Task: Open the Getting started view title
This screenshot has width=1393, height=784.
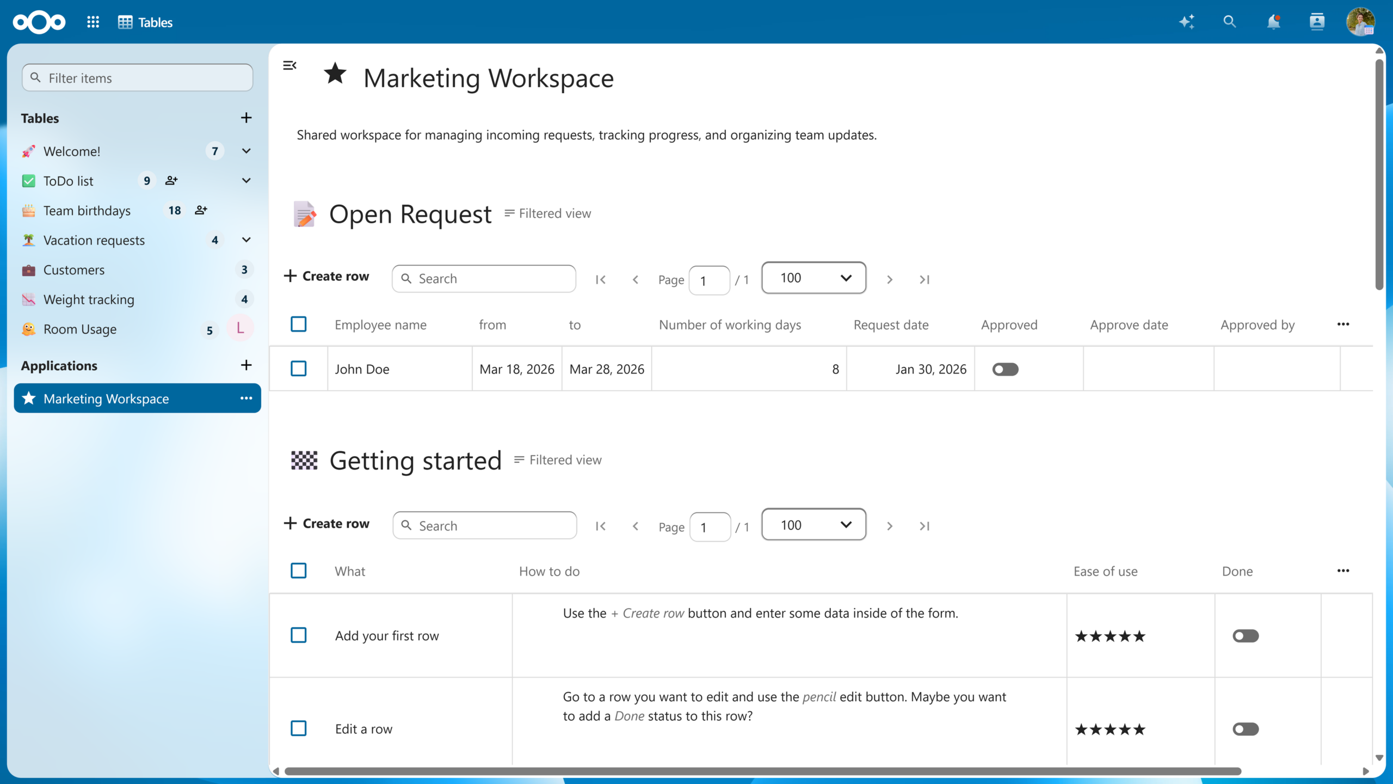Action: click(415, 461)
